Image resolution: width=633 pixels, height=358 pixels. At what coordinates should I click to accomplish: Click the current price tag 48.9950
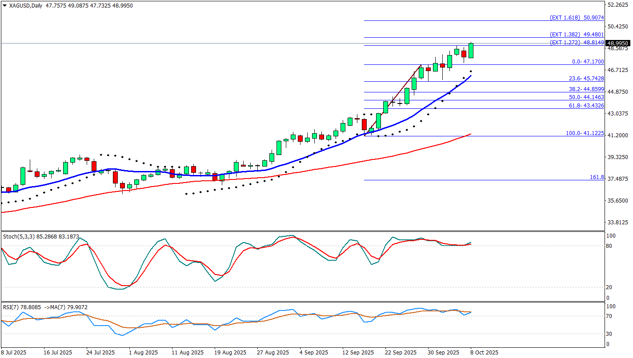pos(618,44)
